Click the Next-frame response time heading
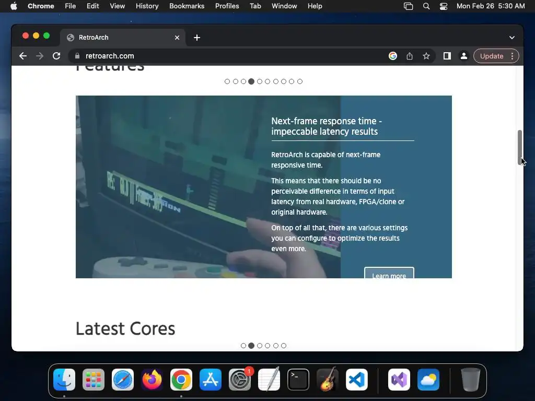The width and height of the screenshot is (535, 401). coord(327,126)
